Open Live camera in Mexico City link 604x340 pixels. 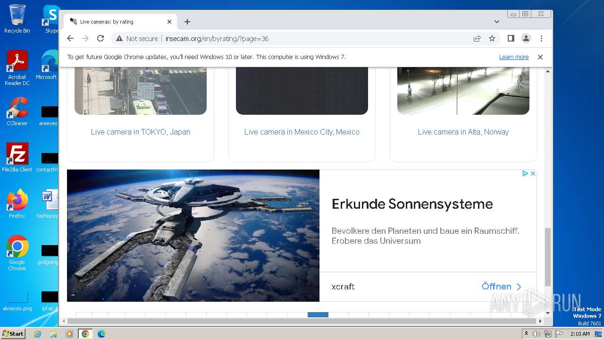click(x=302, y=132)
